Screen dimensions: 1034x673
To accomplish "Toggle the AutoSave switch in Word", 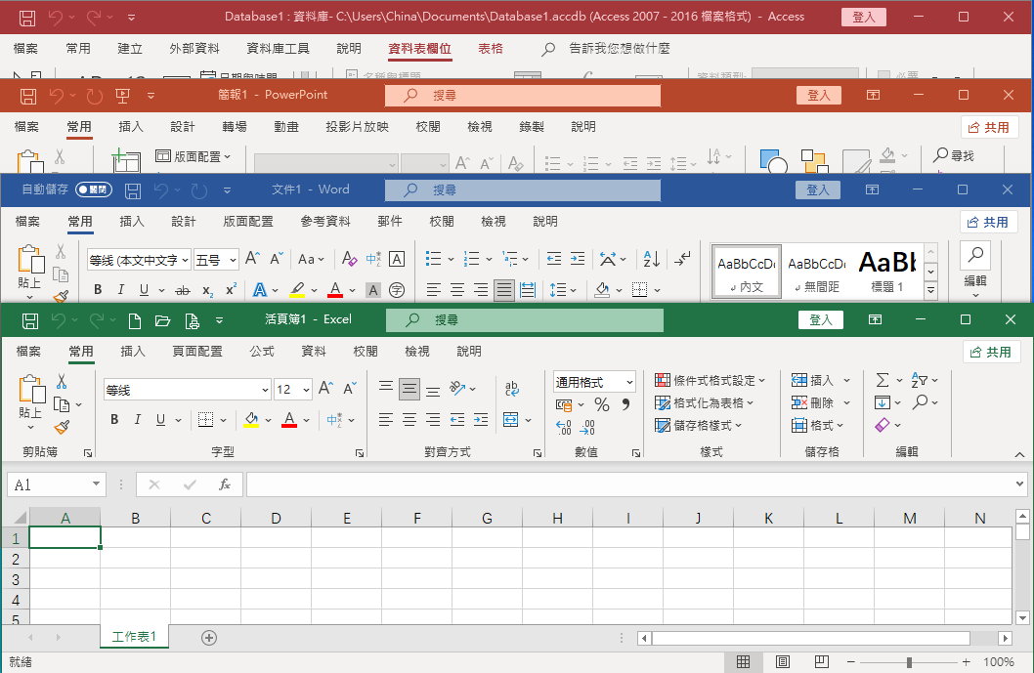I will [x=94, y=189].
